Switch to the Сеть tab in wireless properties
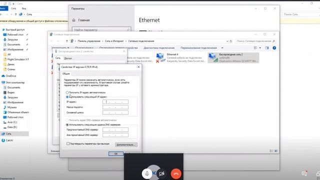The width and height of the screenshot is (320, 180). 58,58
